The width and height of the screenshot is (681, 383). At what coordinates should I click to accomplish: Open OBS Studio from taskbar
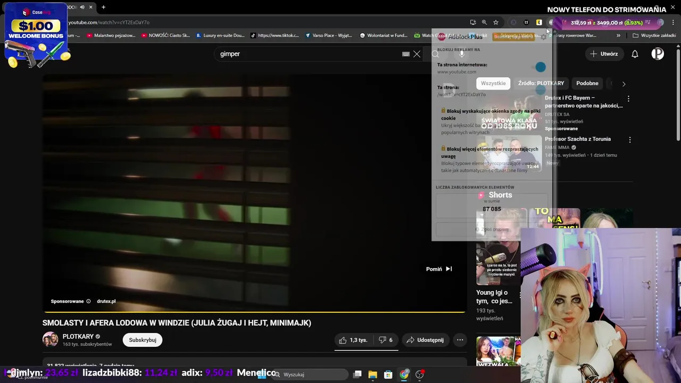(420, 374)
